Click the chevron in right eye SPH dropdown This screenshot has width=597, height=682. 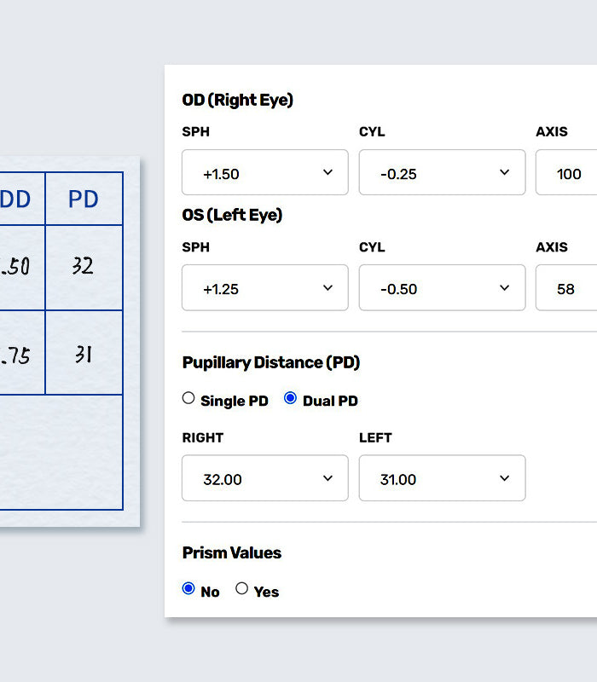tap(327, 173)
